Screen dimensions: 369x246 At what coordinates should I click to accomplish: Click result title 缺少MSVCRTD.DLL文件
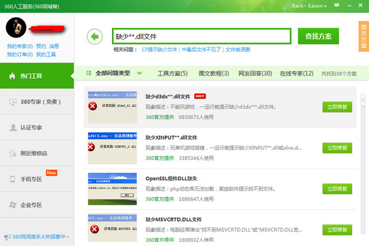click(x=173, y=220)
